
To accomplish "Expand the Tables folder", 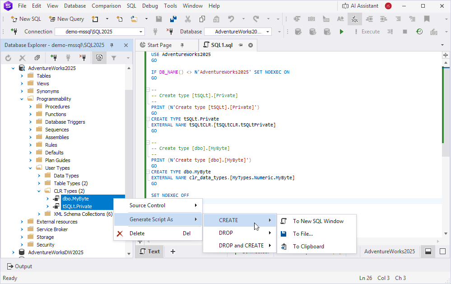I will coord(22,76).
